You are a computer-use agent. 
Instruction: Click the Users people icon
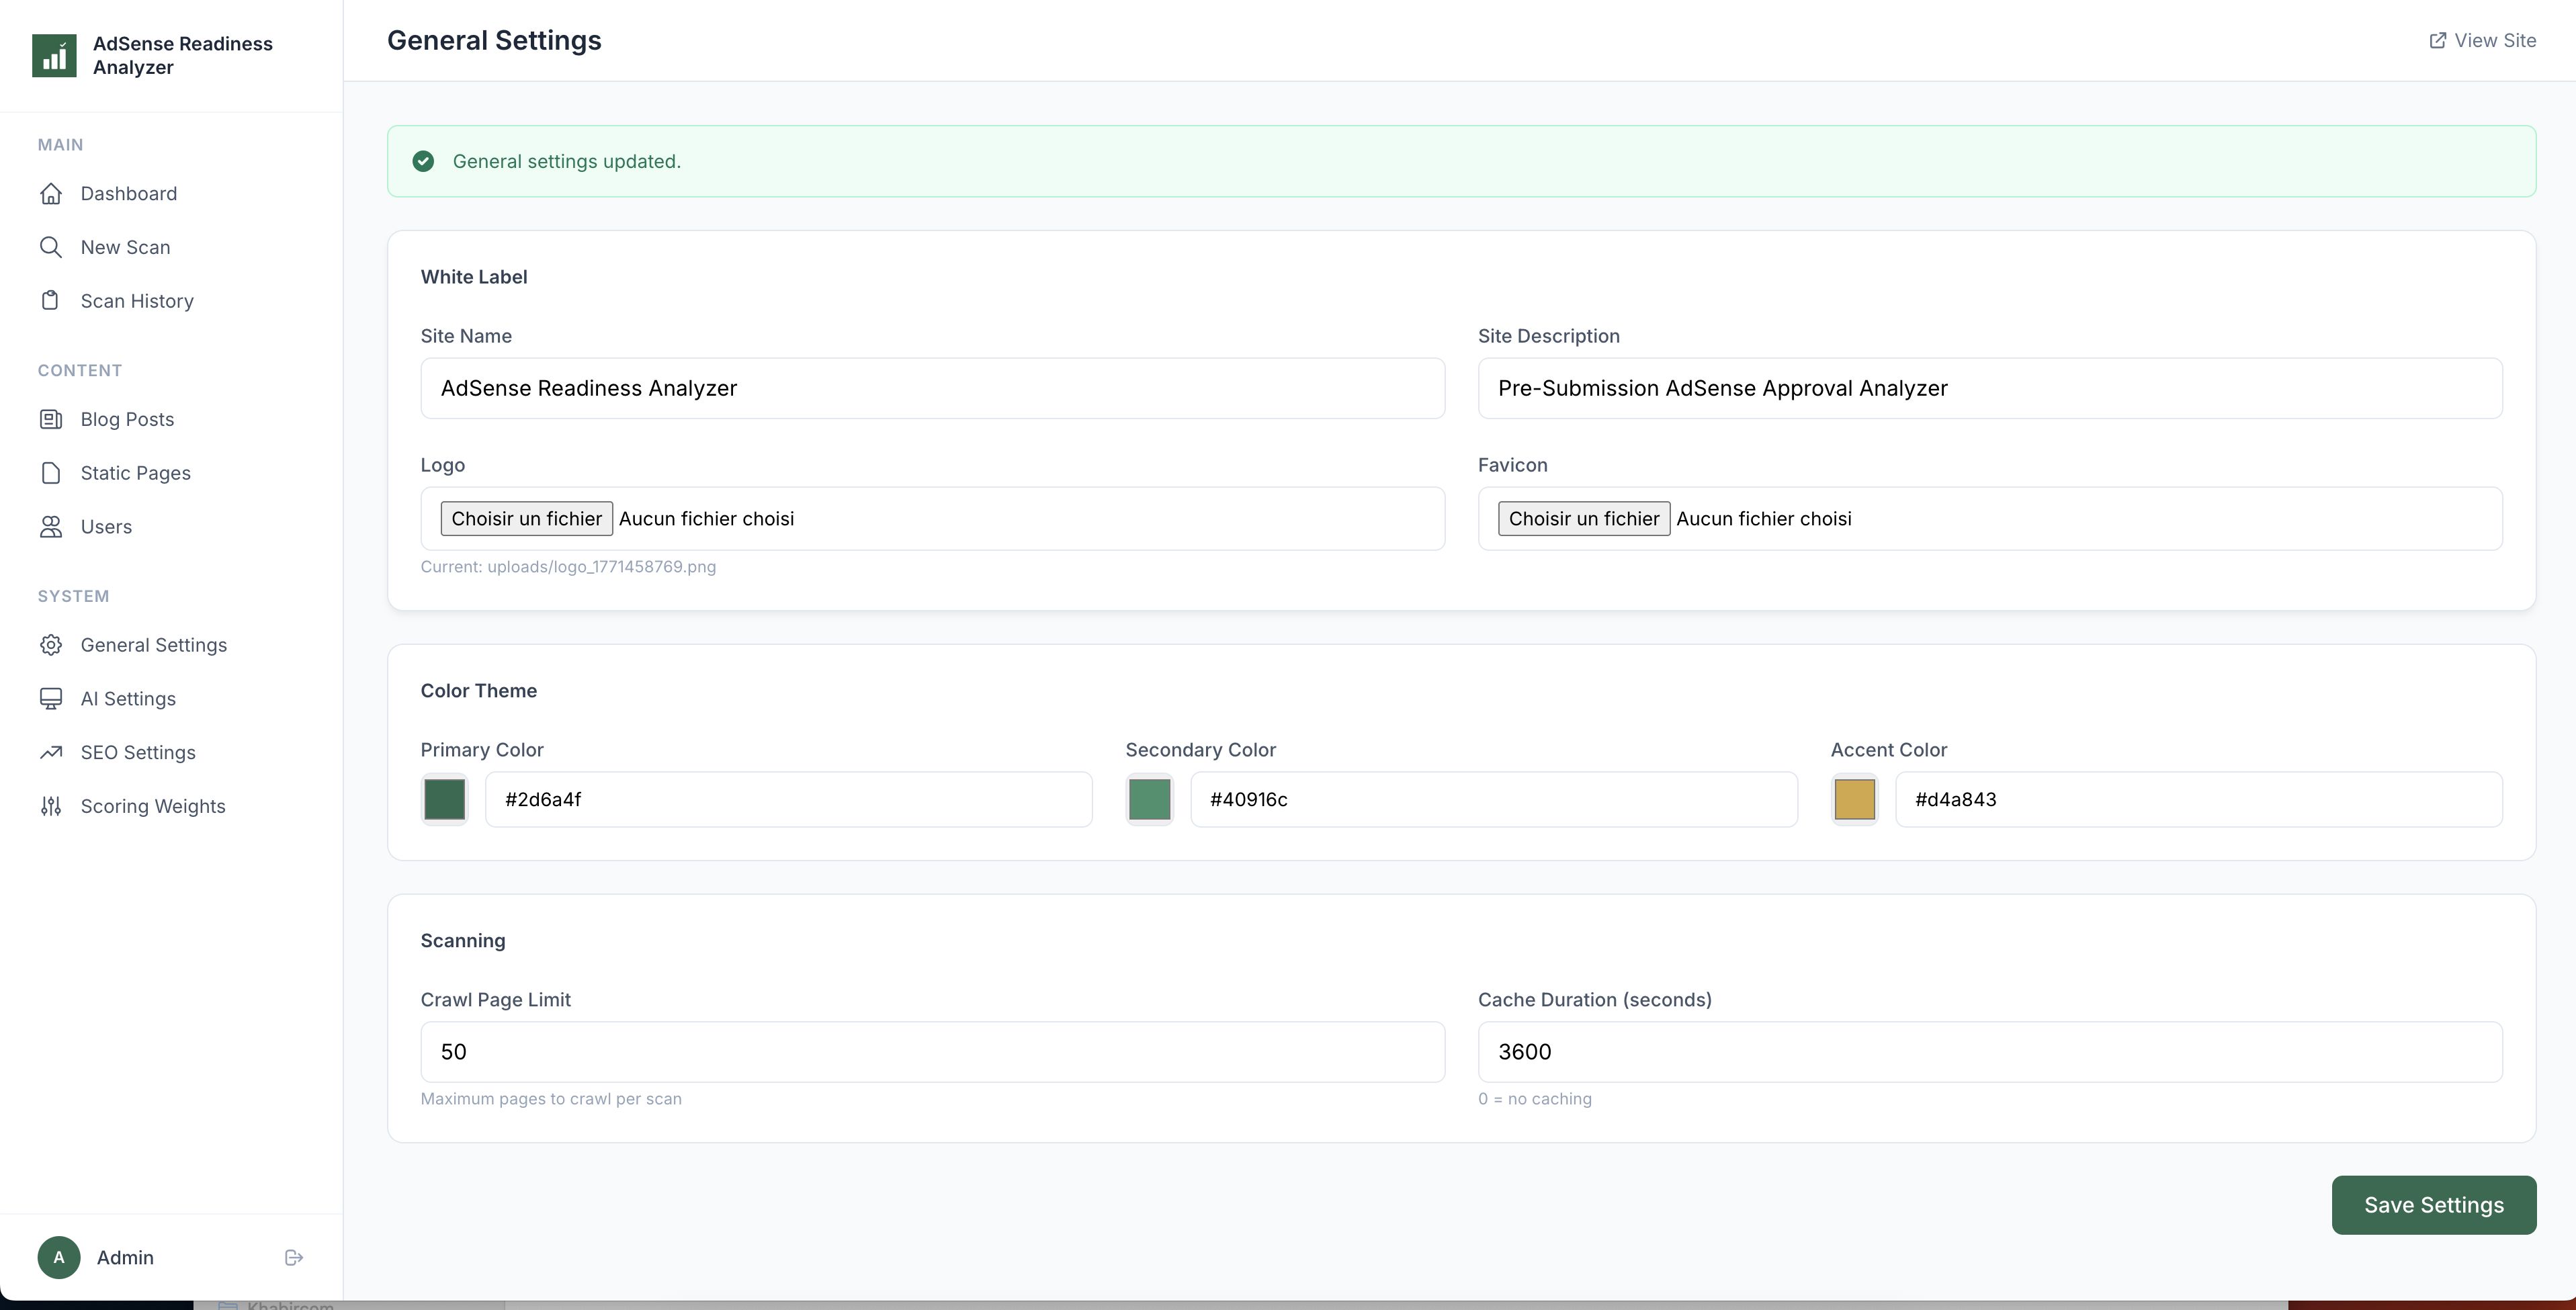[51, 527]
